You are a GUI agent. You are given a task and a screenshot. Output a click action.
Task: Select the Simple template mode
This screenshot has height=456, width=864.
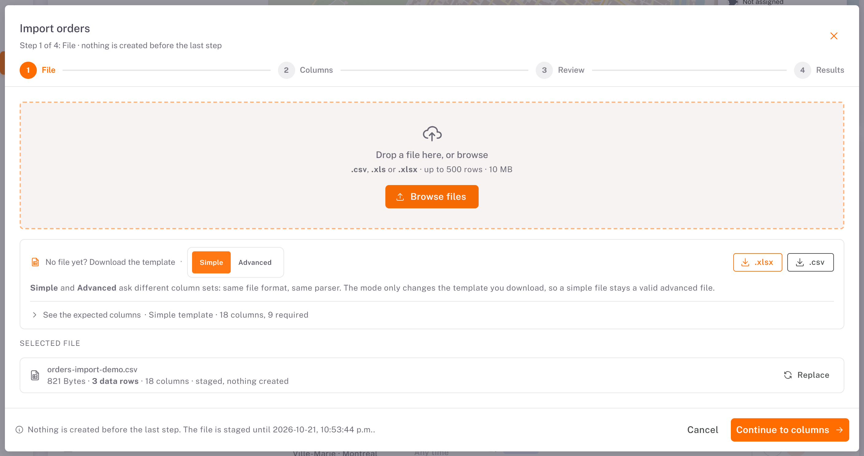point(211,262)
